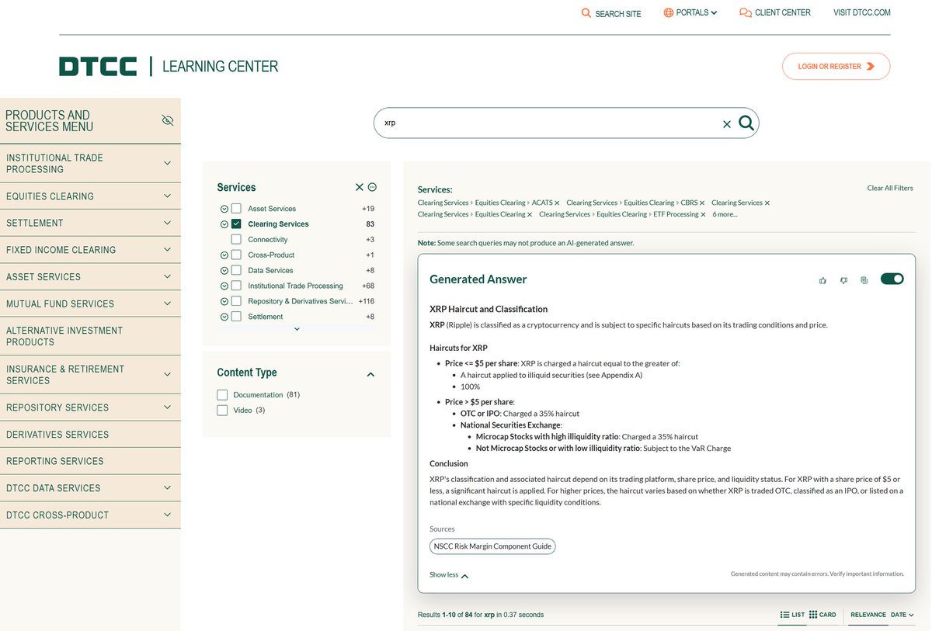Screen dimensions: 932x631
Task: Expand Institutional Trade Processing in left menu
Action: pyautogui.click(x=168, y=163)
